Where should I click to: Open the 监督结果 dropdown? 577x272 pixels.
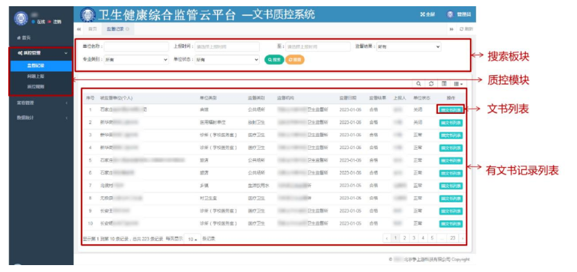[x=409, y=47]
